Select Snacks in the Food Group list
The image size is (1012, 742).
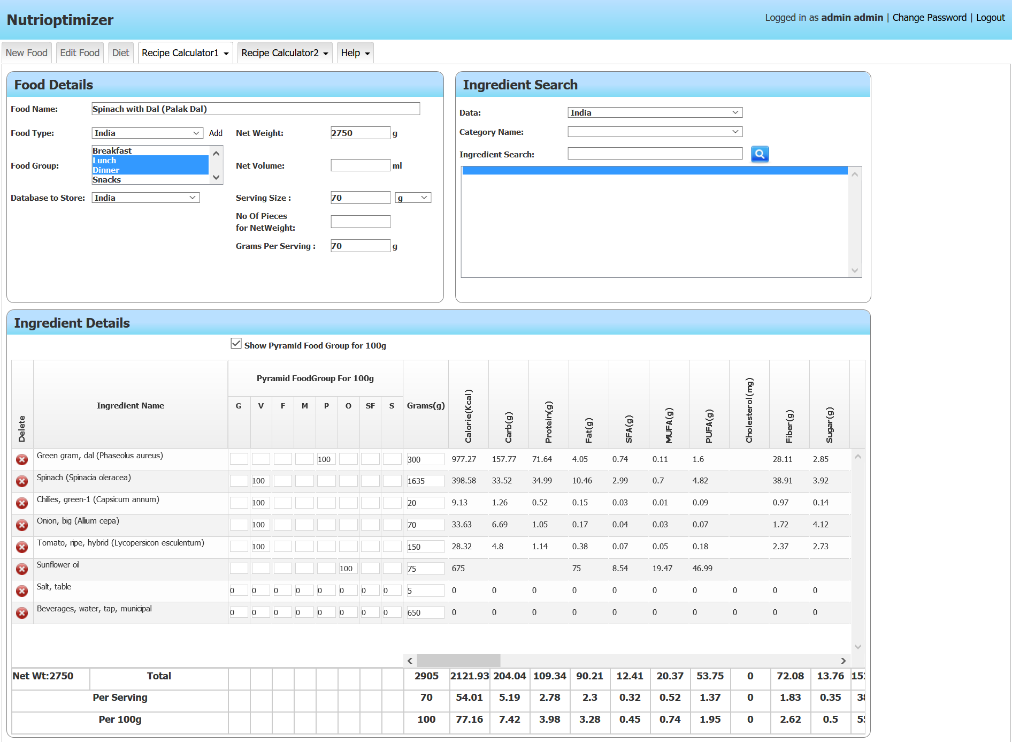107,180
